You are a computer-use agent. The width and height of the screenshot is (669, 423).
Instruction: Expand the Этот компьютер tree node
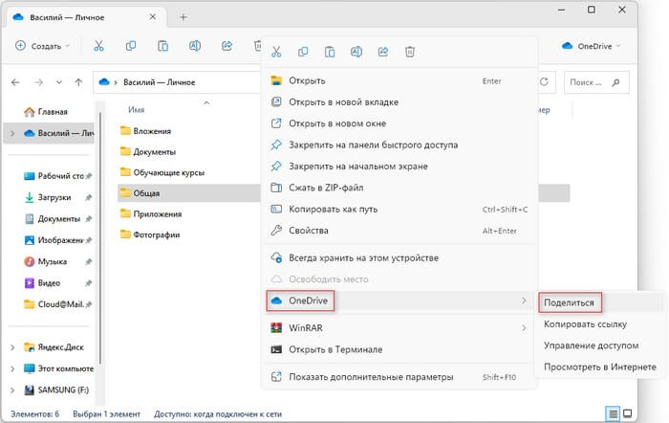tap(12, 368)
